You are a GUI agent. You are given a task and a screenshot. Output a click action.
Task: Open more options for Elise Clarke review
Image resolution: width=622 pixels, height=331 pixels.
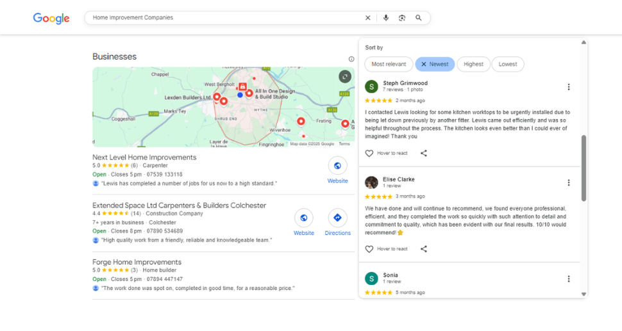568,182
